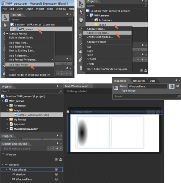This screenshot has height=183, width=181.
Task: Hide the LayoutRoot element with its eye
Action: pos(56,170)
